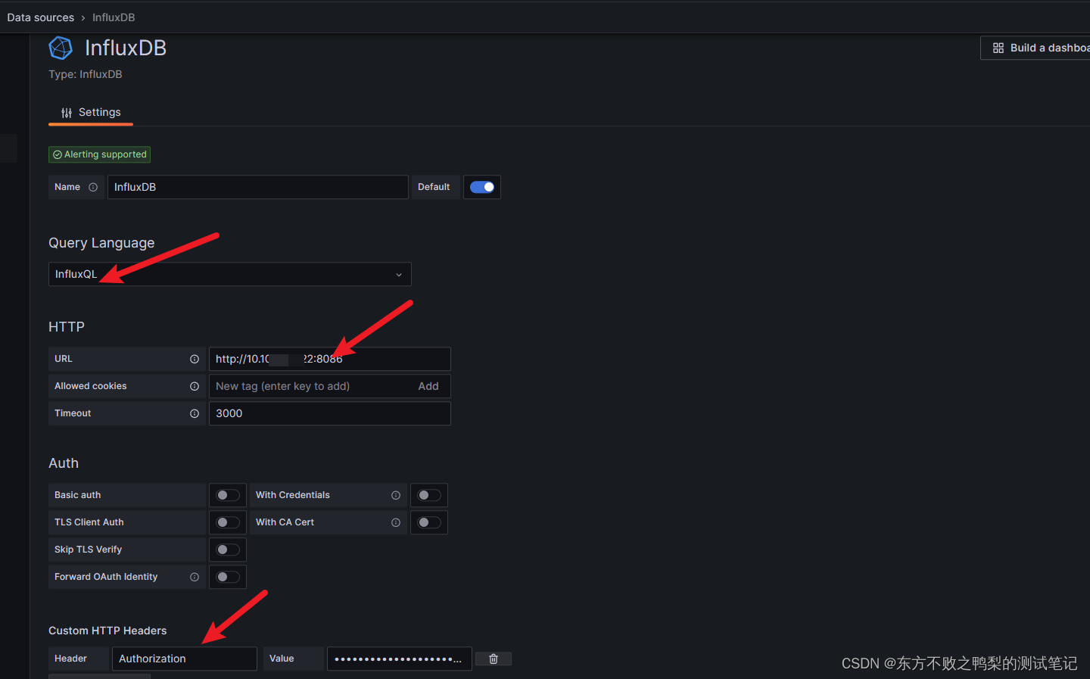Open the Settings tab
This screenshot has width=1090, height=679.
pos(91,112)
